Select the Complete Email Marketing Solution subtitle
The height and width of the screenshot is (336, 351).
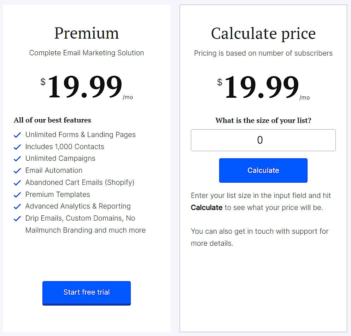(86, 53)
